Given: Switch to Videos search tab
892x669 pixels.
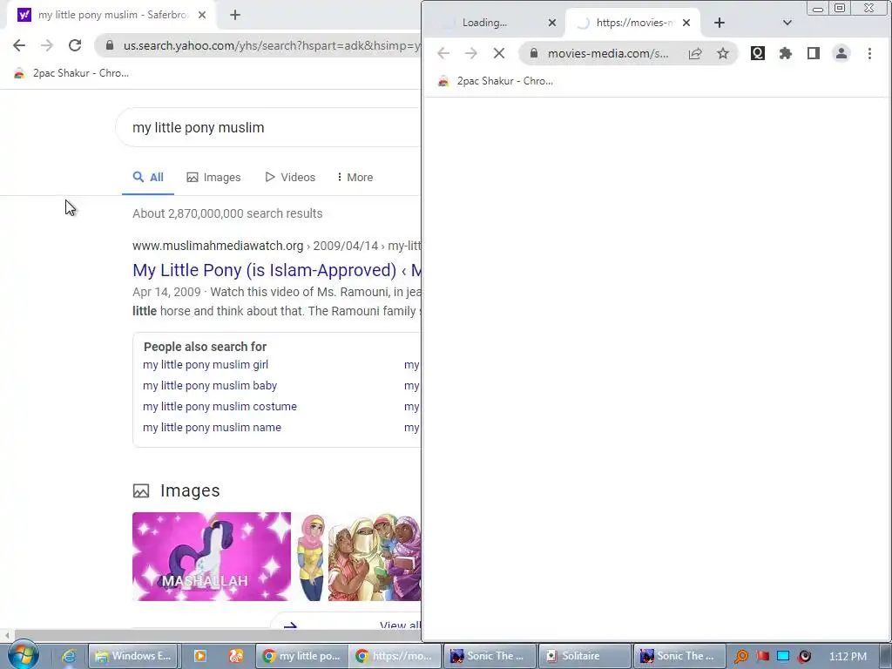Looking at the screenshot, I should point(290,178).
